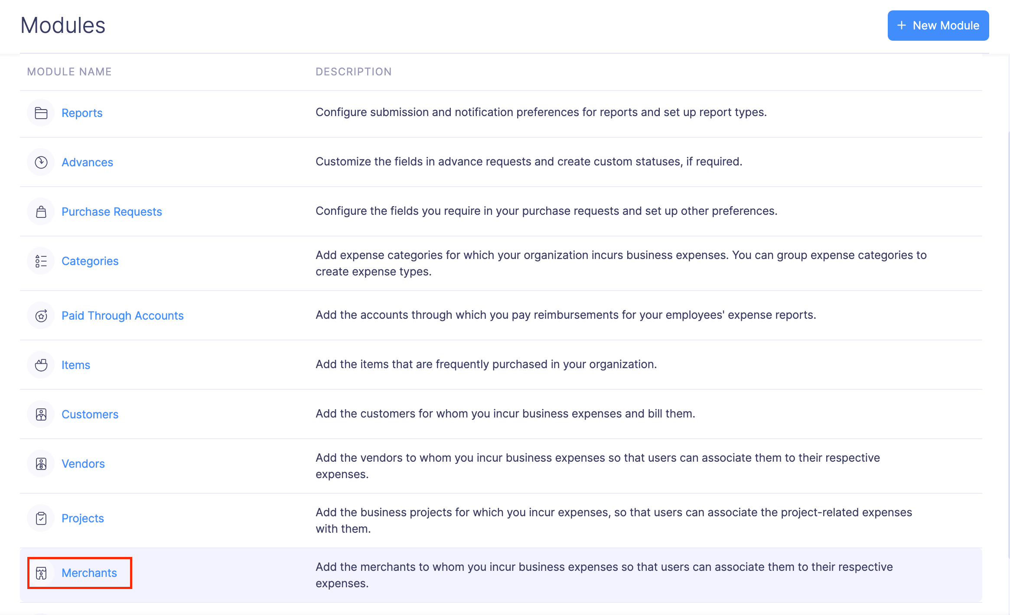Create a New Module
This screenshot has height=615, width=1010.
938,26
